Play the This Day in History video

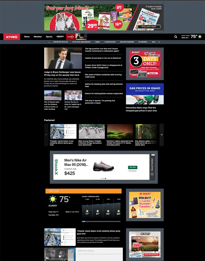tap(60, 256)
